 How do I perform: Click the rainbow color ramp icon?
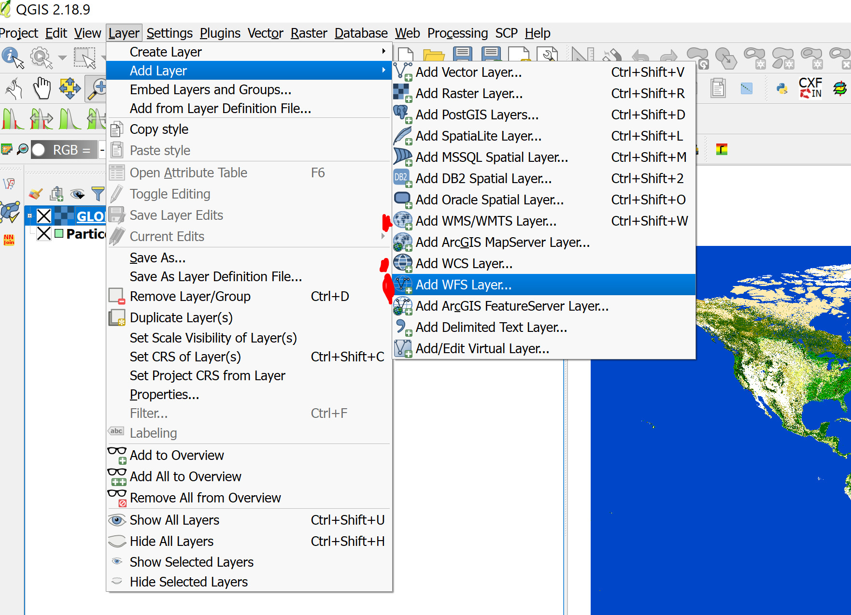click(722, 149)
